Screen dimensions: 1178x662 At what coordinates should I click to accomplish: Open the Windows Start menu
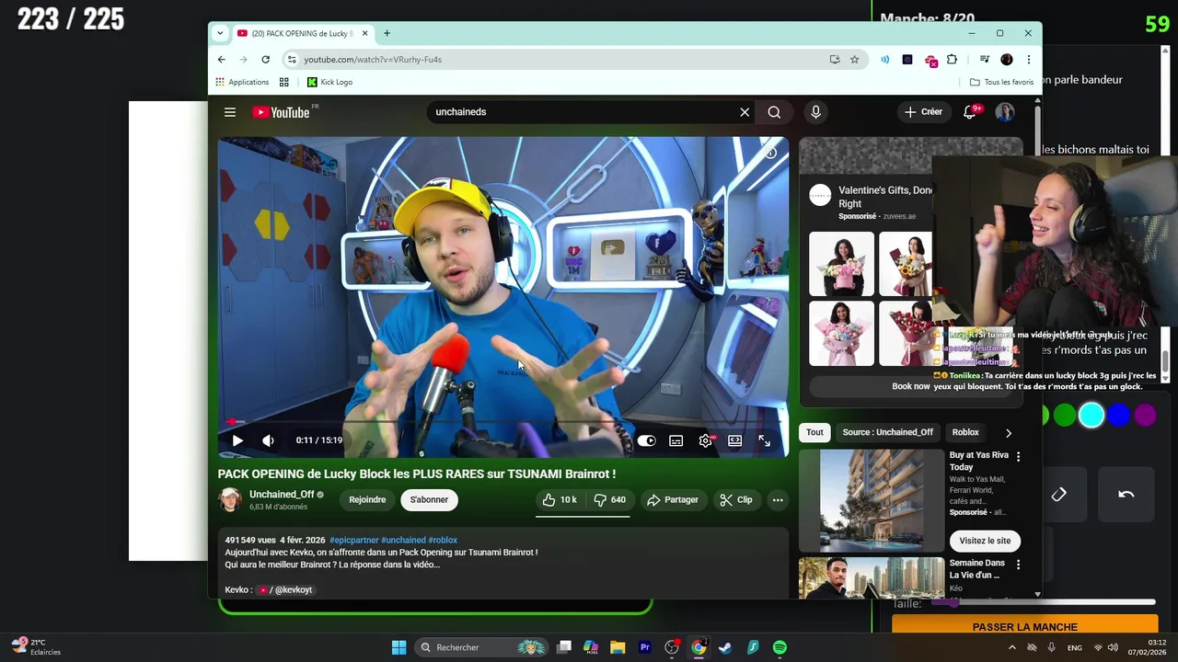pos(398,647)
